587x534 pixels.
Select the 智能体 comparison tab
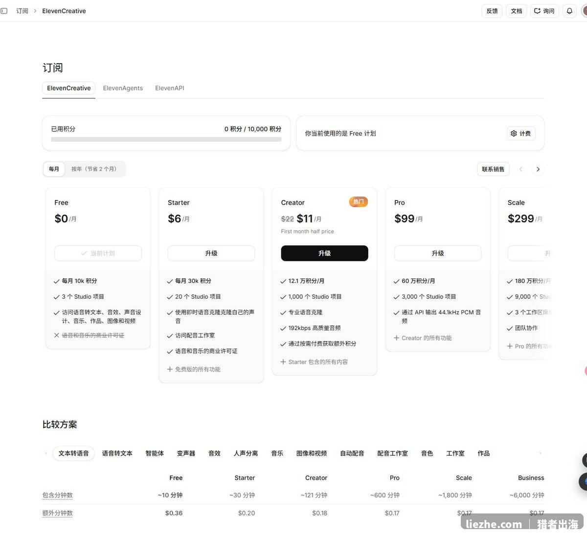coord(155,453)
